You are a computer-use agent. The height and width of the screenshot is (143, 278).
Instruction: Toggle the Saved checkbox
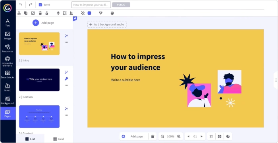click(41, 5)
